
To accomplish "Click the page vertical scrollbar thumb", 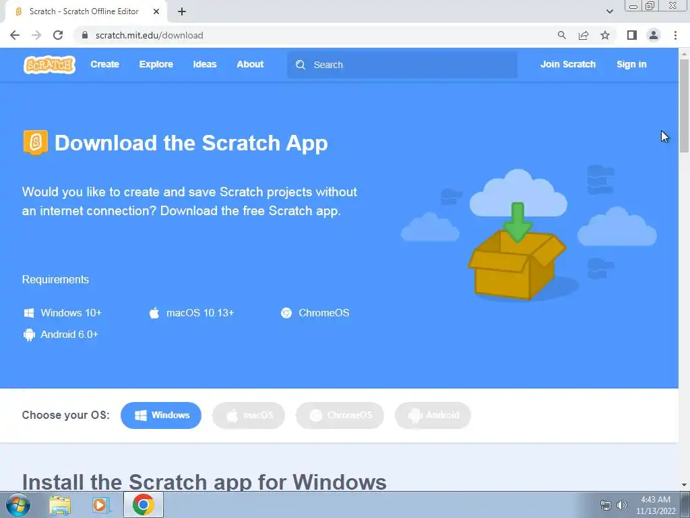I will 685,106.
